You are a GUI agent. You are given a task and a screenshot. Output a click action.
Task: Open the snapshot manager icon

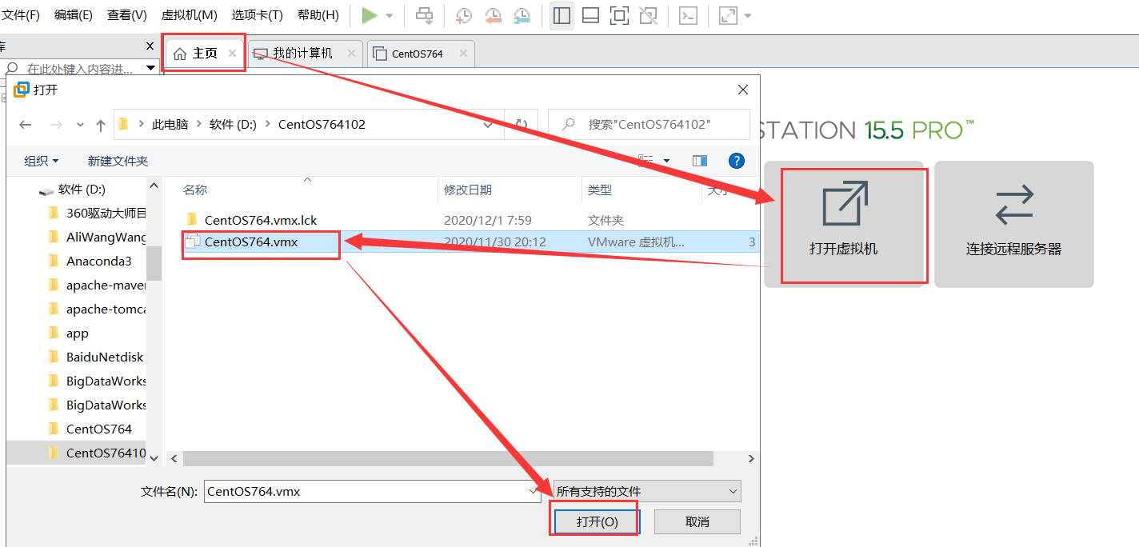[522, 15]
